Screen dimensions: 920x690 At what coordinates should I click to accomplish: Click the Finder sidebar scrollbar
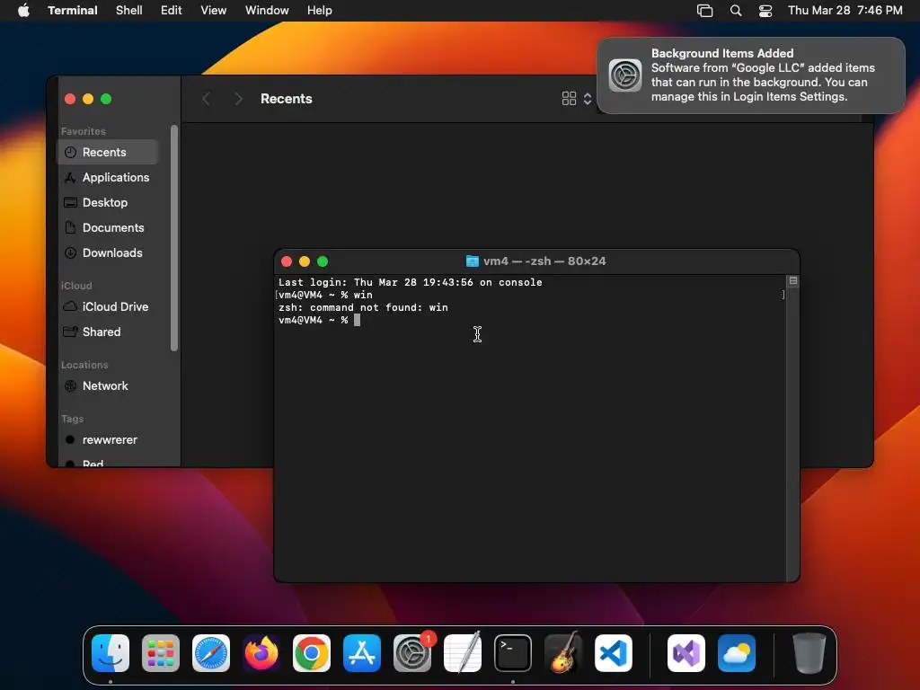pyautogui.click(x=173, y=238)
